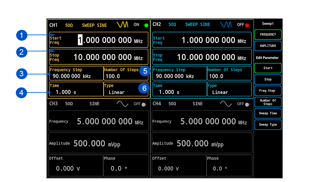Click the CH4 channel label
Viewport: 330px width, 182px height.
click(x=157, y=104)
